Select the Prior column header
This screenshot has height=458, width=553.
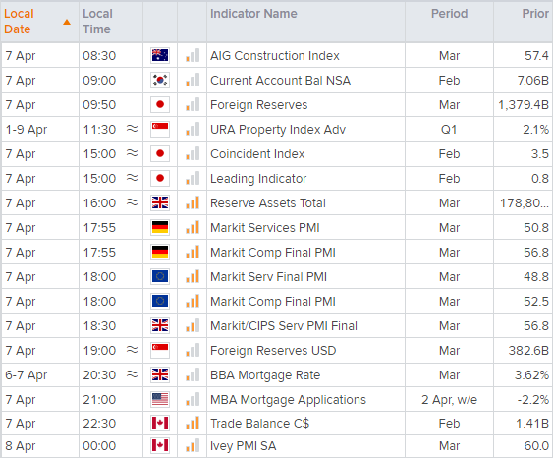[x=535, y=14]
